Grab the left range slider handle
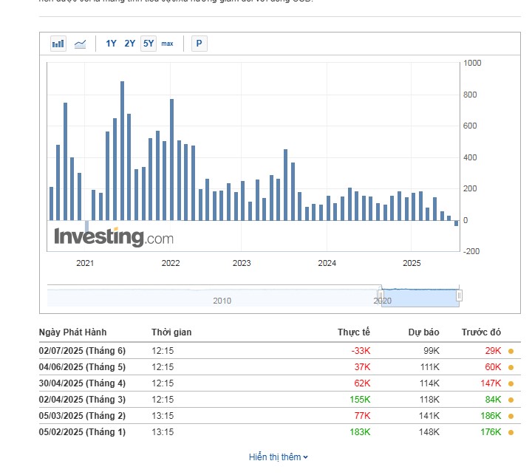The image size is (532, 475). [381, 295]
